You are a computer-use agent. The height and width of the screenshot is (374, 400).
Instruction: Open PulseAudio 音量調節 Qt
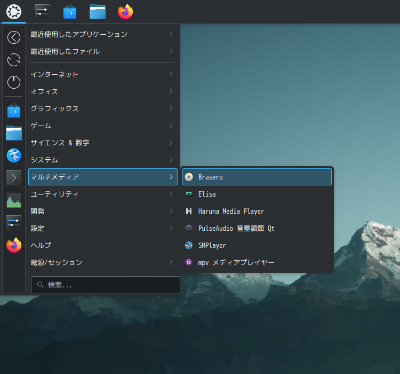pos(257,228)
